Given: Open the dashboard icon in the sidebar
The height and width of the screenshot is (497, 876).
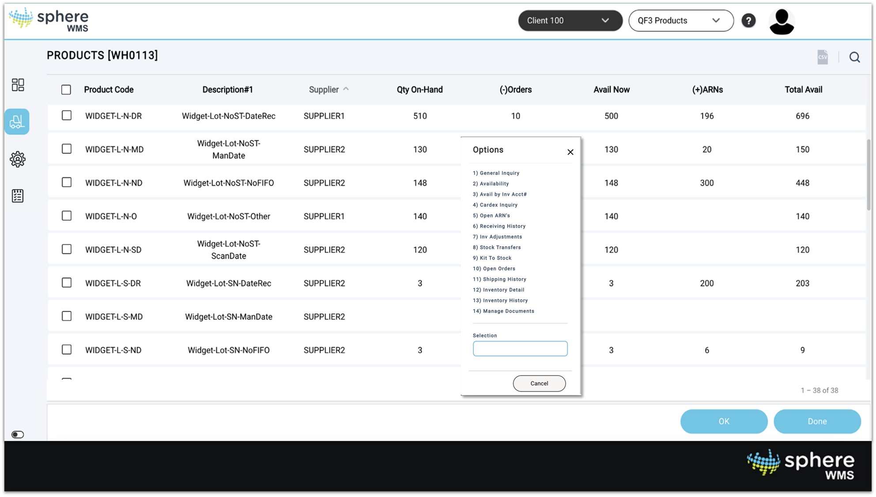Looking at the screenshot, I should 18,85.
